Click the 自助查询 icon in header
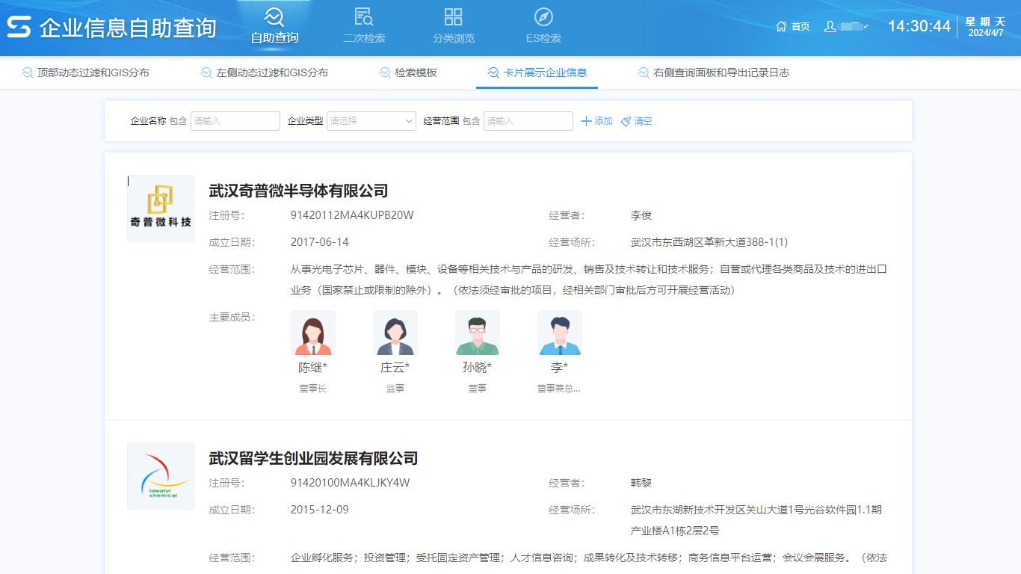This screenshot has height=574, width=1021. pos(274,16)
